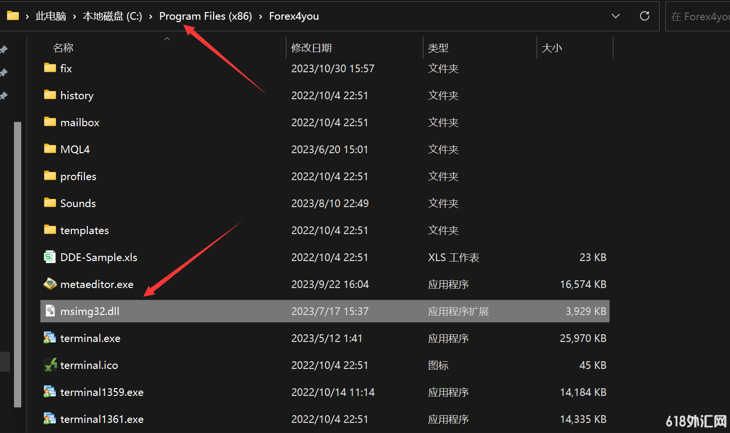The width and height of the screenshot is (730, 433).
Task: Refresh the current folder view
Action: 644,16
